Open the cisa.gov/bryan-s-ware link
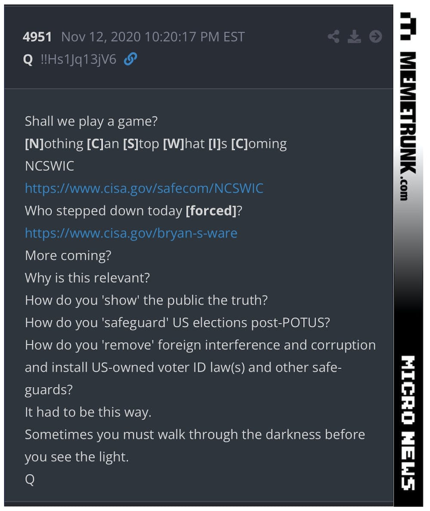Image resolution: width=430 pixels, height=511 pixels. point(131,233)
